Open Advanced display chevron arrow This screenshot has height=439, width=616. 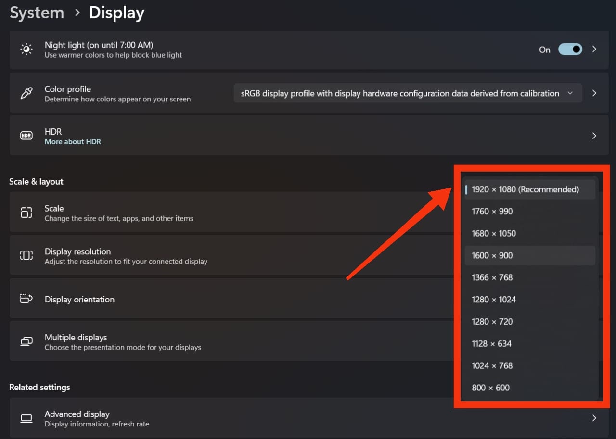click(x=594, y=418)
